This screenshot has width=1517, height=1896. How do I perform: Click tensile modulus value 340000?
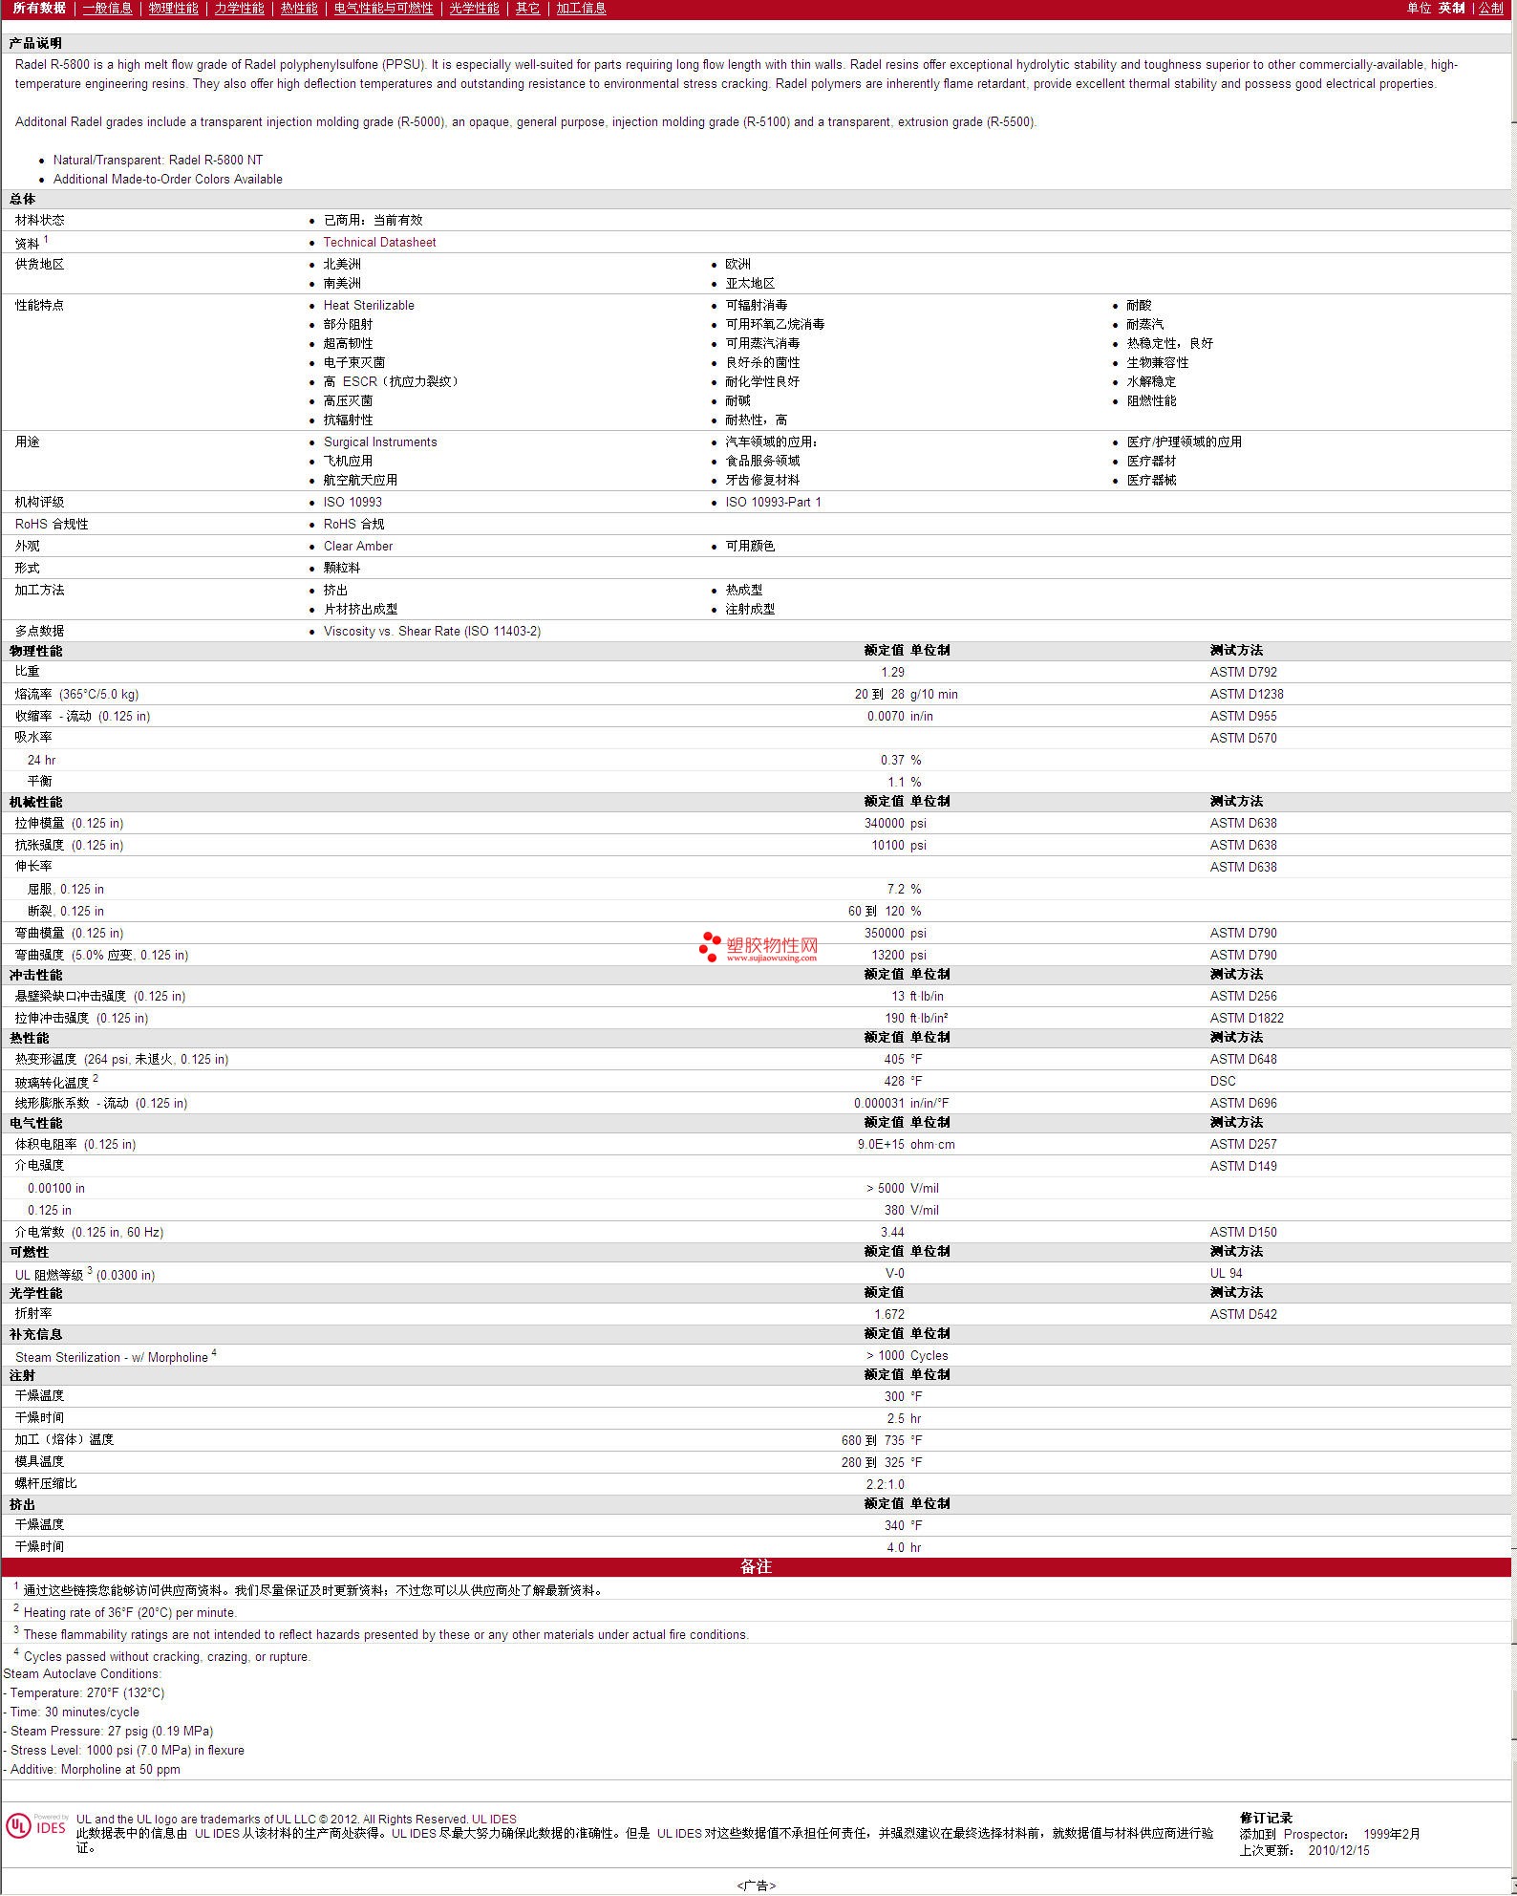[885, 824]
